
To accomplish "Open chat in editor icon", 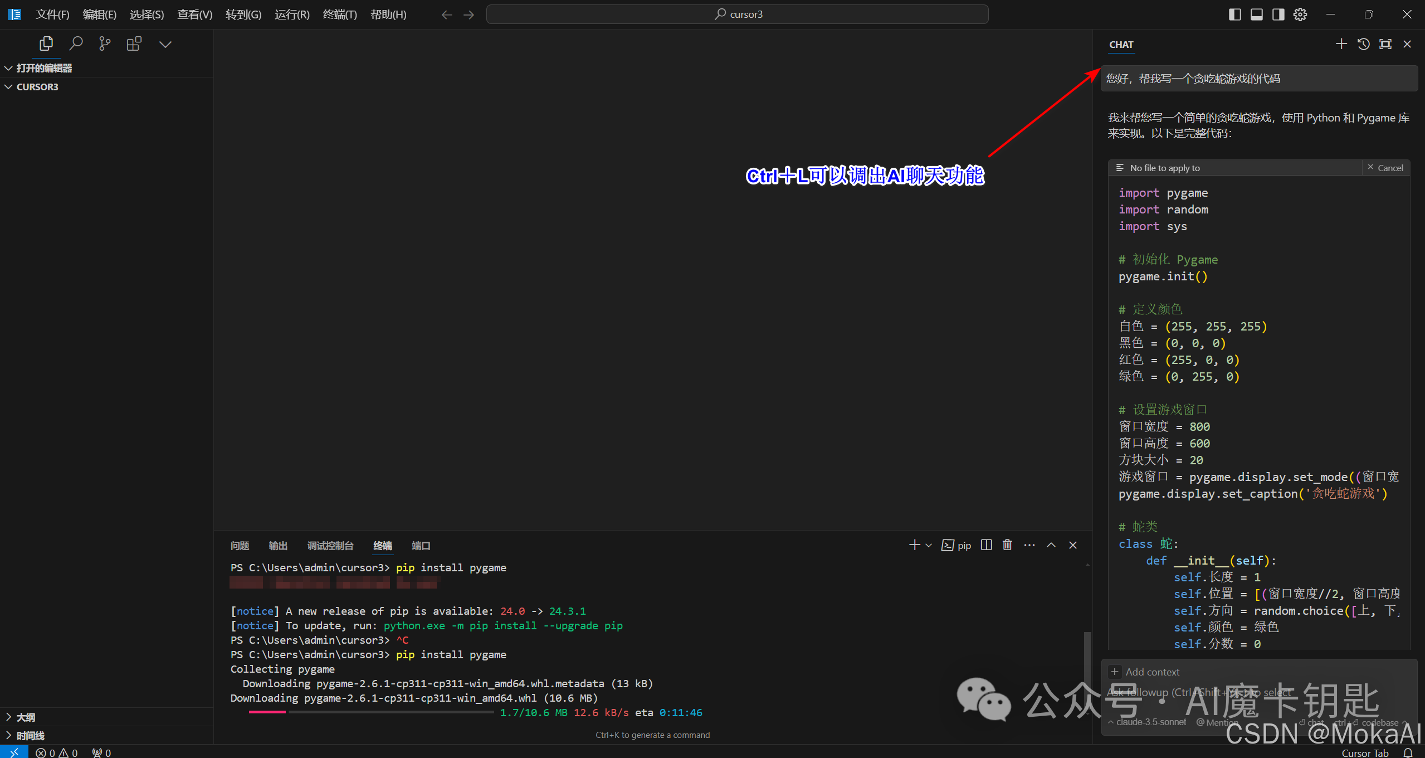I will [1385, 44].
